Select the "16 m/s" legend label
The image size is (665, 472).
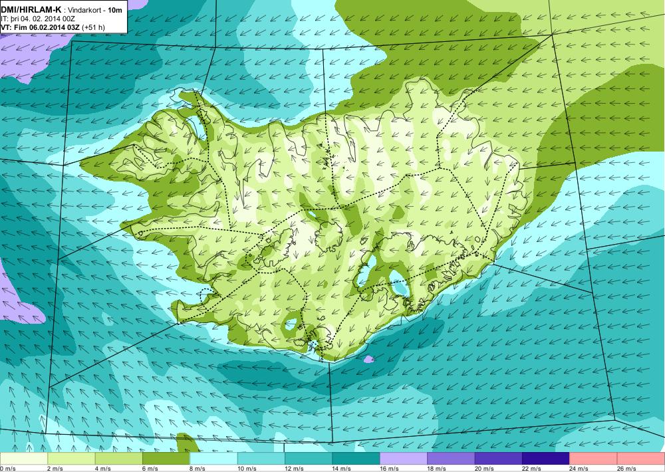(389, 469)
